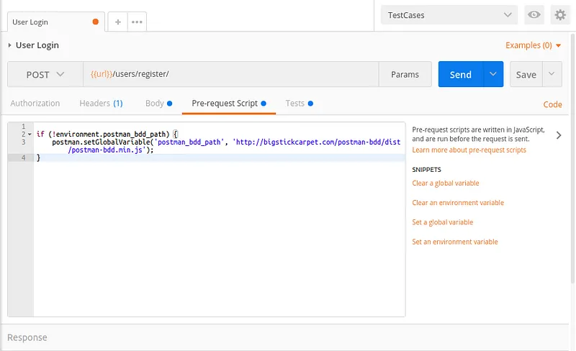Open the tab options ellipsis menu

(x=137, y=22)
